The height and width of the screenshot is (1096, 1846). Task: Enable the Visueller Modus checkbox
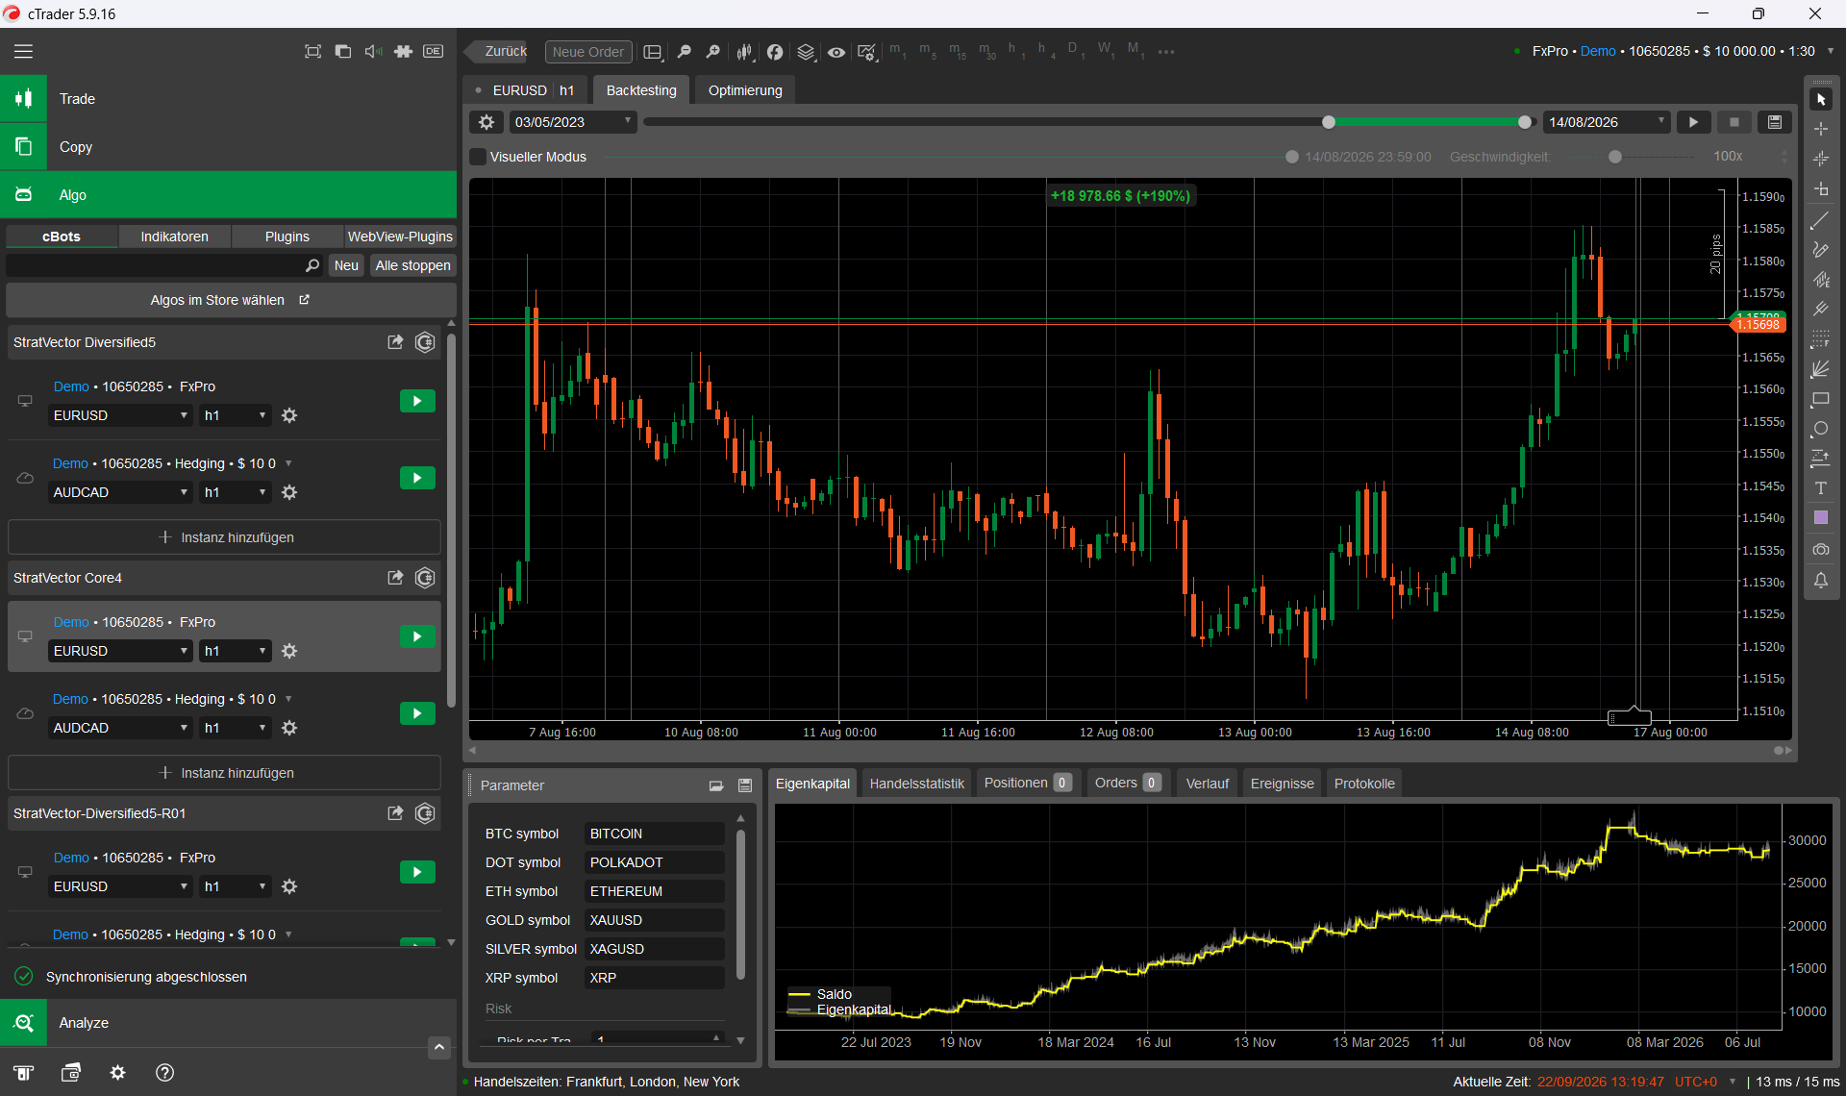tap(478, 157)
